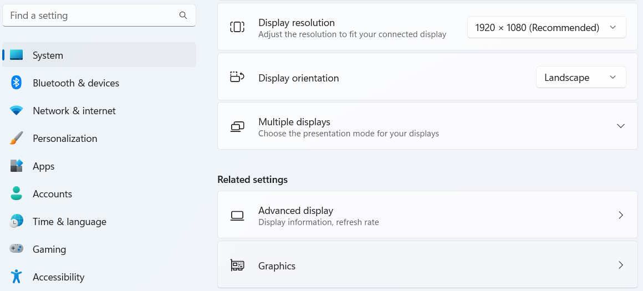Select Network & internet in sidebar
This screenshot has width=643, height=291.
click(x=74, y=111)
